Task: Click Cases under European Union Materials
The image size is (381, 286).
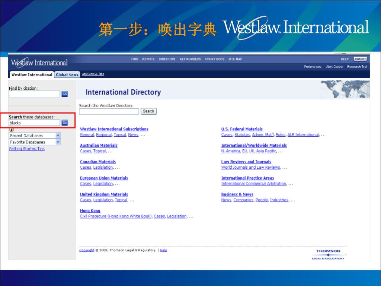Action: (86, 184)
